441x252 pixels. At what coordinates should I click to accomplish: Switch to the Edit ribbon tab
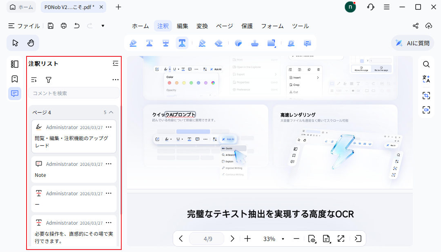pyautogui.click(x=183, y=26)
